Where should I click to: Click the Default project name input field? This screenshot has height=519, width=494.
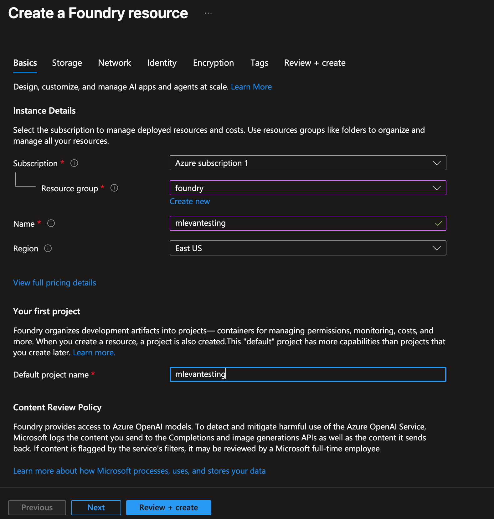click(308, 374)
